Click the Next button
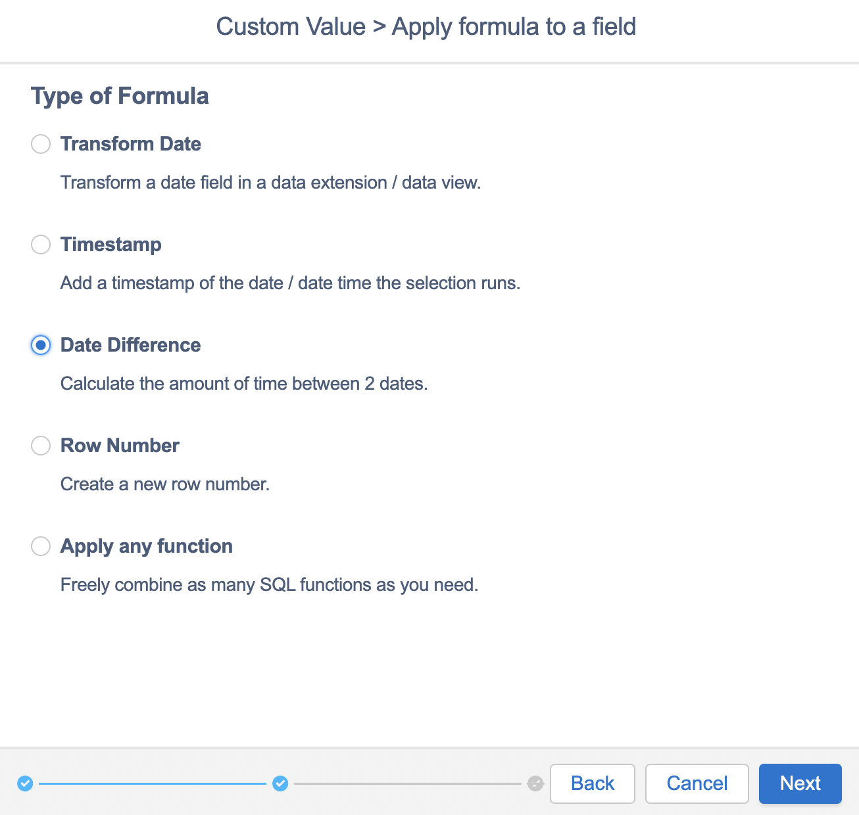The image size is (859, 815). coord(800,783)
